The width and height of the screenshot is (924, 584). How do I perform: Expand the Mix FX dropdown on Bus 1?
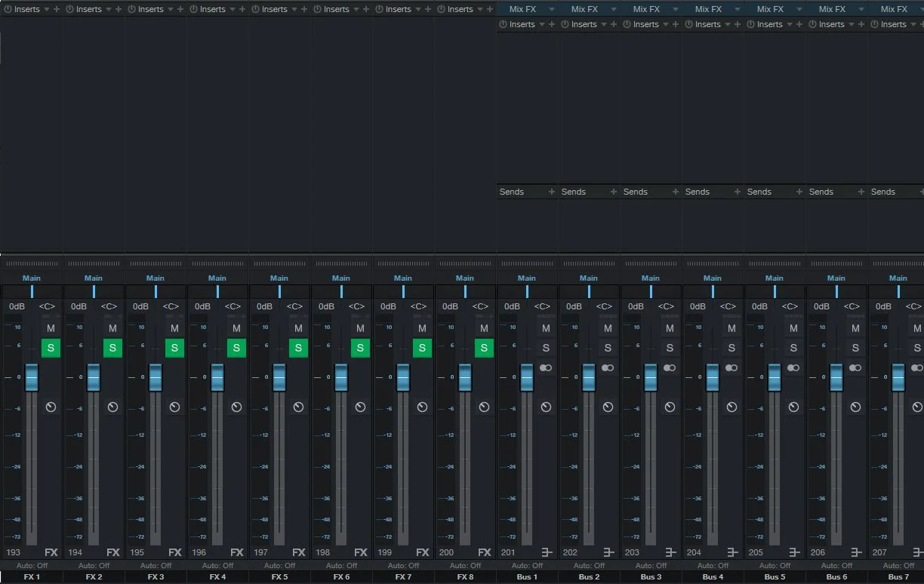point(552,9)
